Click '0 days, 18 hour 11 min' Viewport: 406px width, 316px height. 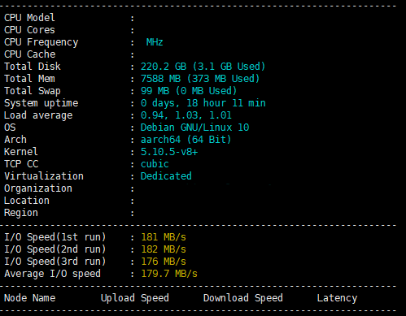(203, 103)
